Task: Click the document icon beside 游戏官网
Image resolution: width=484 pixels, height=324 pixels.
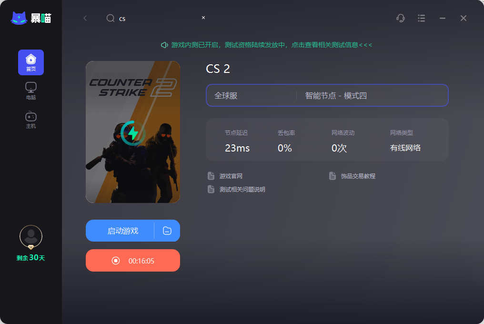Action: [x=211, y=176]
